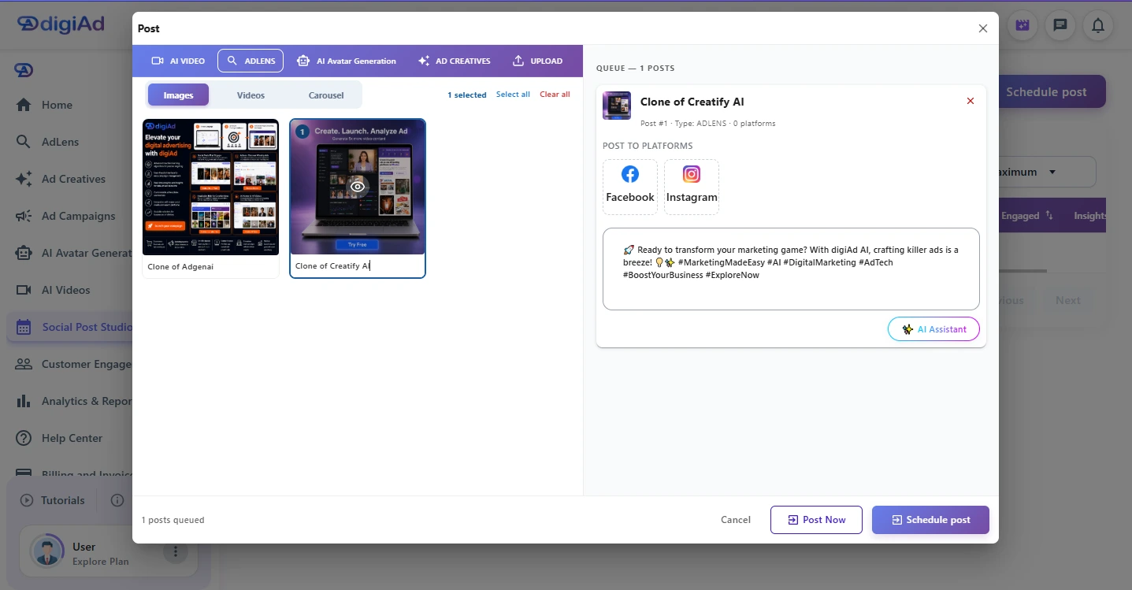The width and height of the screenshot is (1132, 590).
Task: Open the User options three-dot menu
Action: tap(176, 551)
